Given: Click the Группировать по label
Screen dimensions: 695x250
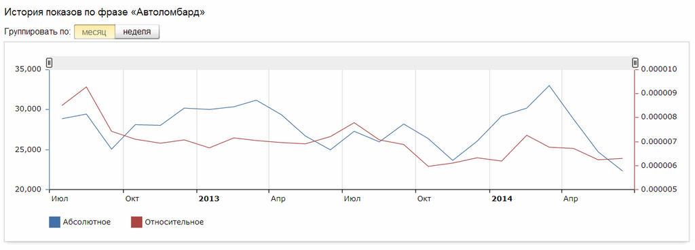Looking at the screenshot, I should point(38,32).
